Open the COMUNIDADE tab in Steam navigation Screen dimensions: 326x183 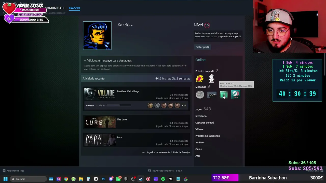pos(55,8)
